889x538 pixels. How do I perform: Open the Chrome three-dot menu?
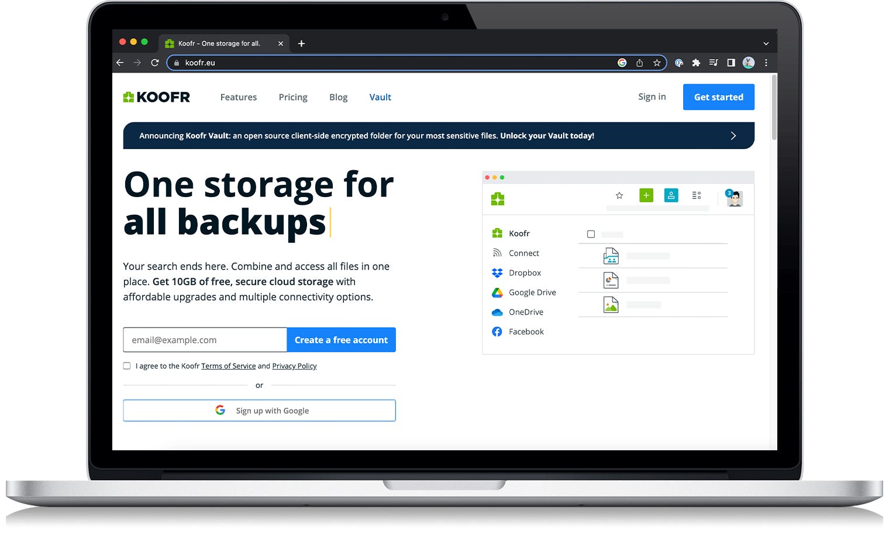[766, 63]
